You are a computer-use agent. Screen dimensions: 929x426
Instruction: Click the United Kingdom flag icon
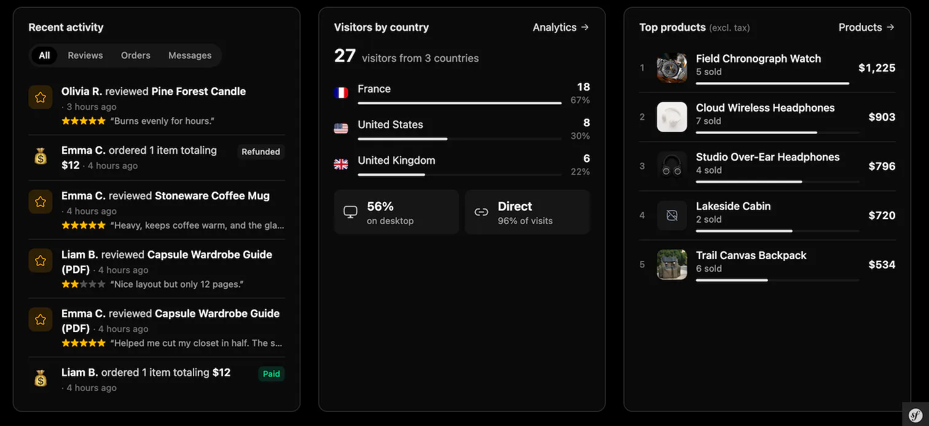coord(341,164)
